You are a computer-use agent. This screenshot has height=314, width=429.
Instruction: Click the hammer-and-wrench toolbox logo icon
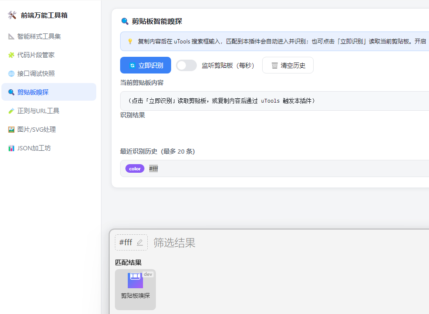(12, 15)
